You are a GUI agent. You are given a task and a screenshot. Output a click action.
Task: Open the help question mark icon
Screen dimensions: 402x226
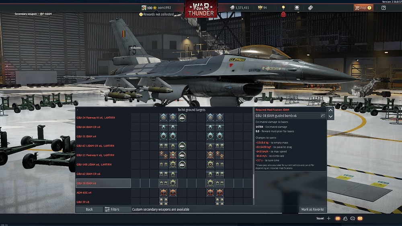point(384,8)
